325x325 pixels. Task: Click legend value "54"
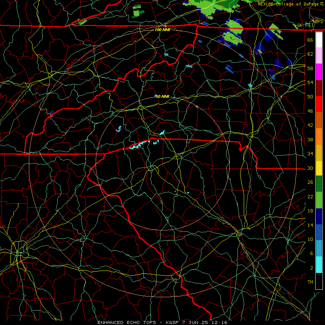click(x=310, y=82)
